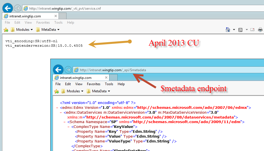Open a new tab in the outer window
264x151 pixels.
[63, 16]
